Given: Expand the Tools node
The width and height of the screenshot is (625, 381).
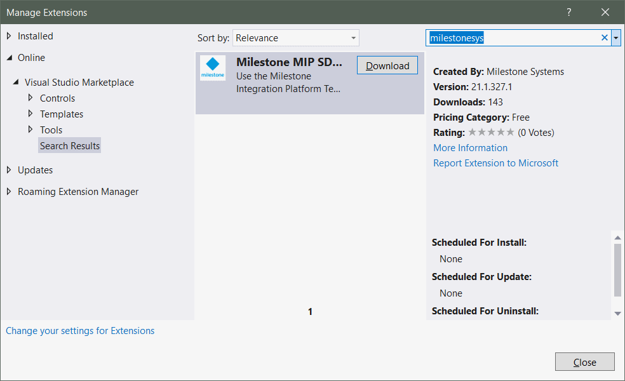Looking at the screenshot, I should pyautogui.click(x=30, y=130).
